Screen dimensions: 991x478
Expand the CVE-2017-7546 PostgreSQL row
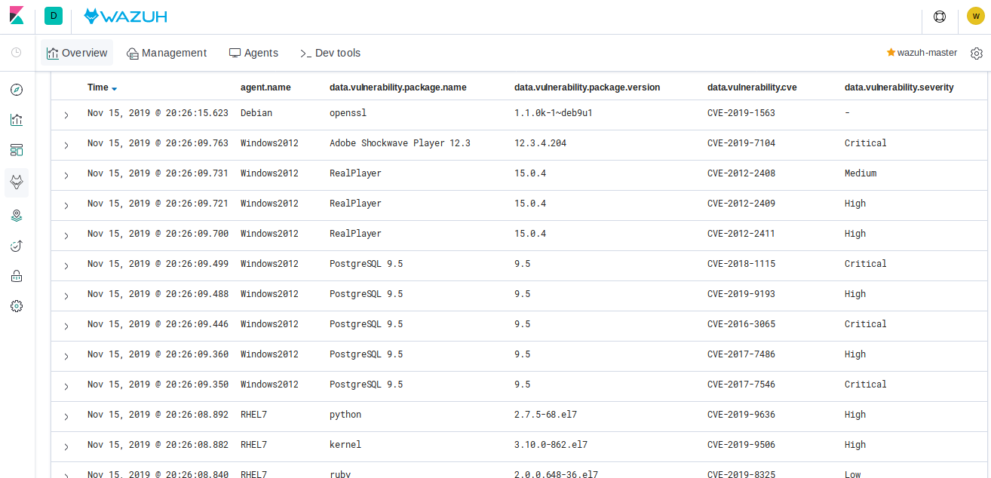66,386
